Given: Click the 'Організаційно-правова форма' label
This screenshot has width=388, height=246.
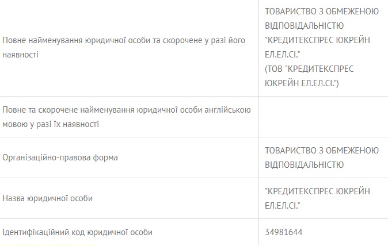Looking at the screenshot, I should point(60,157).
